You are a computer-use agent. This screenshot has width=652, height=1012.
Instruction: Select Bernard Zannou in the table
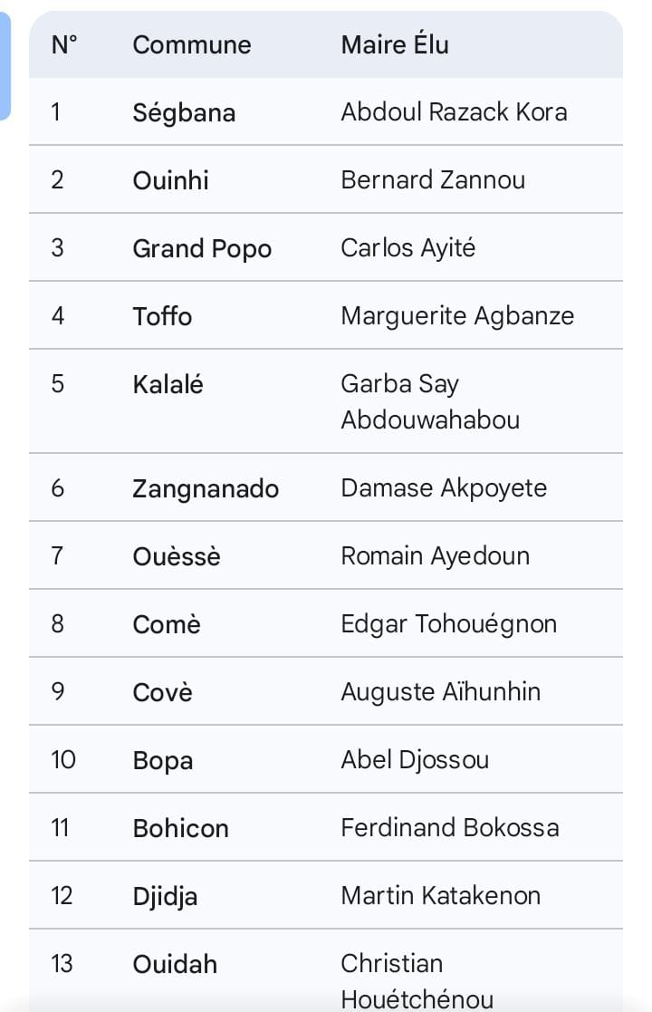433,179
